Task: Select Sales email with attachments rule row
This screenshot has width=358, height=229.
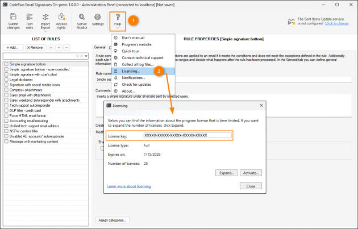Action: [46, 95]
